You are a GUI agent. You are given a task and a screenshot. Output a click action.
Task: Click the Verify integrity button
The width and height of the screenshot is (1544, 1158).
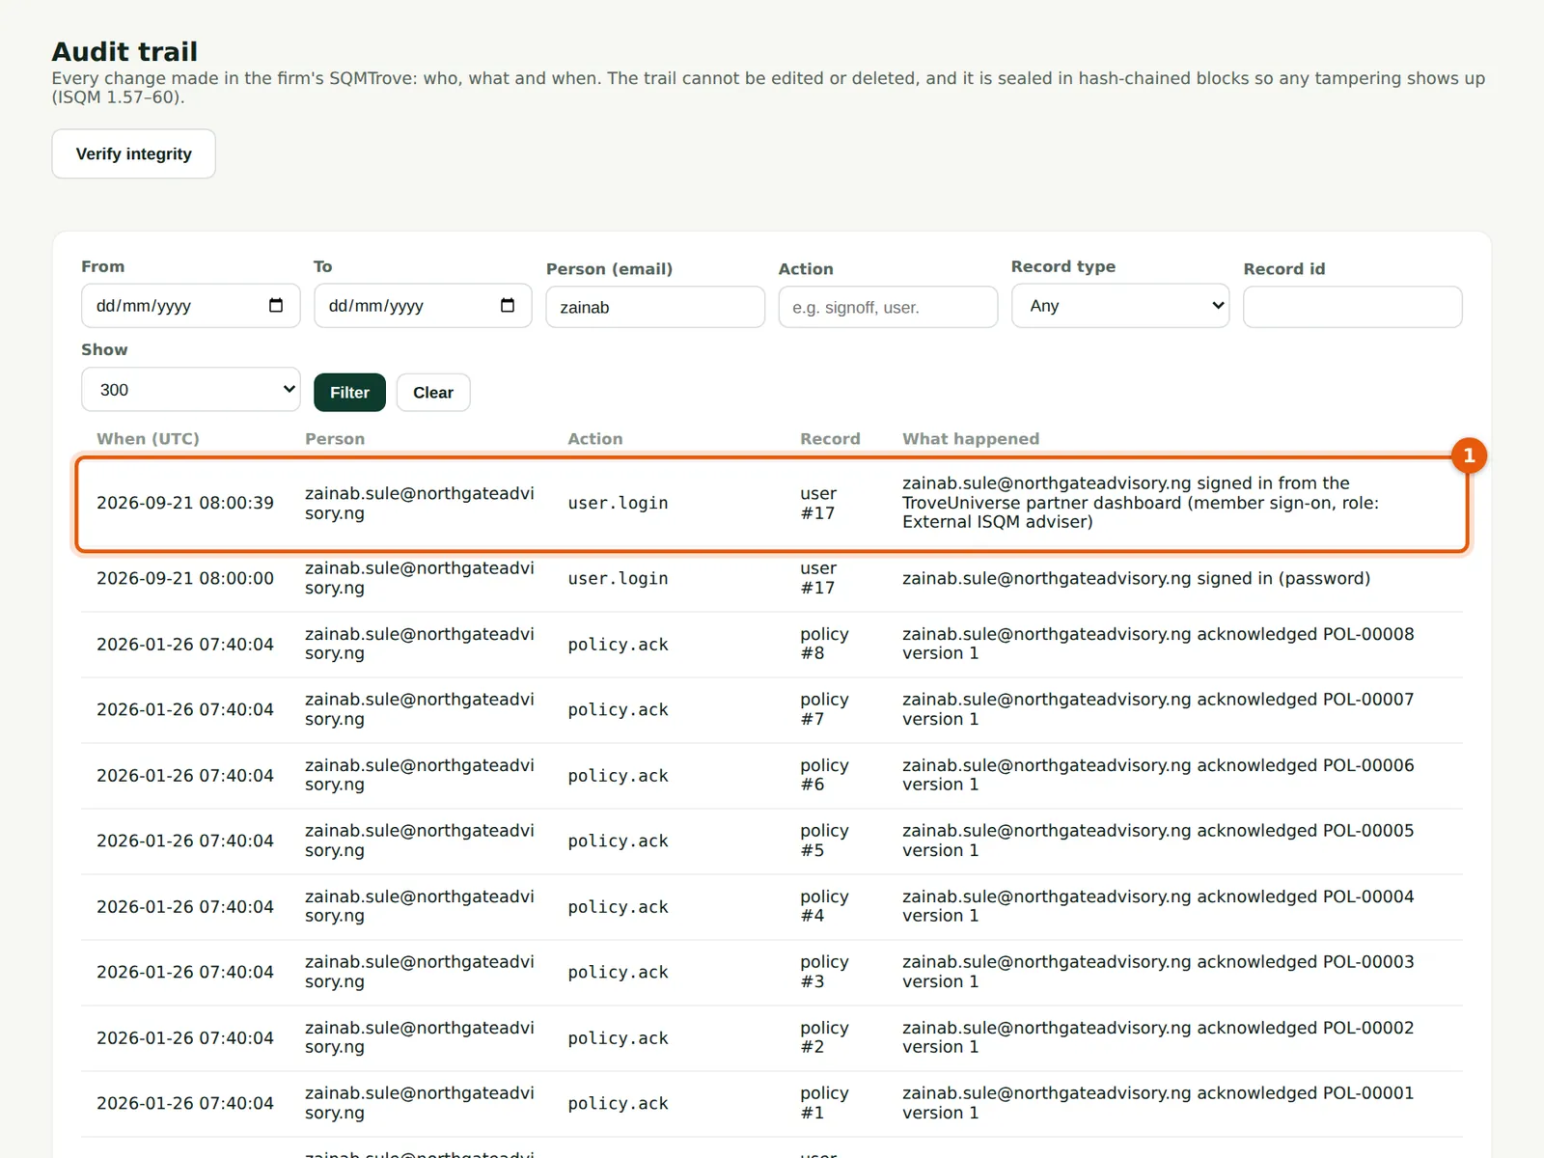tap(133, 153)
